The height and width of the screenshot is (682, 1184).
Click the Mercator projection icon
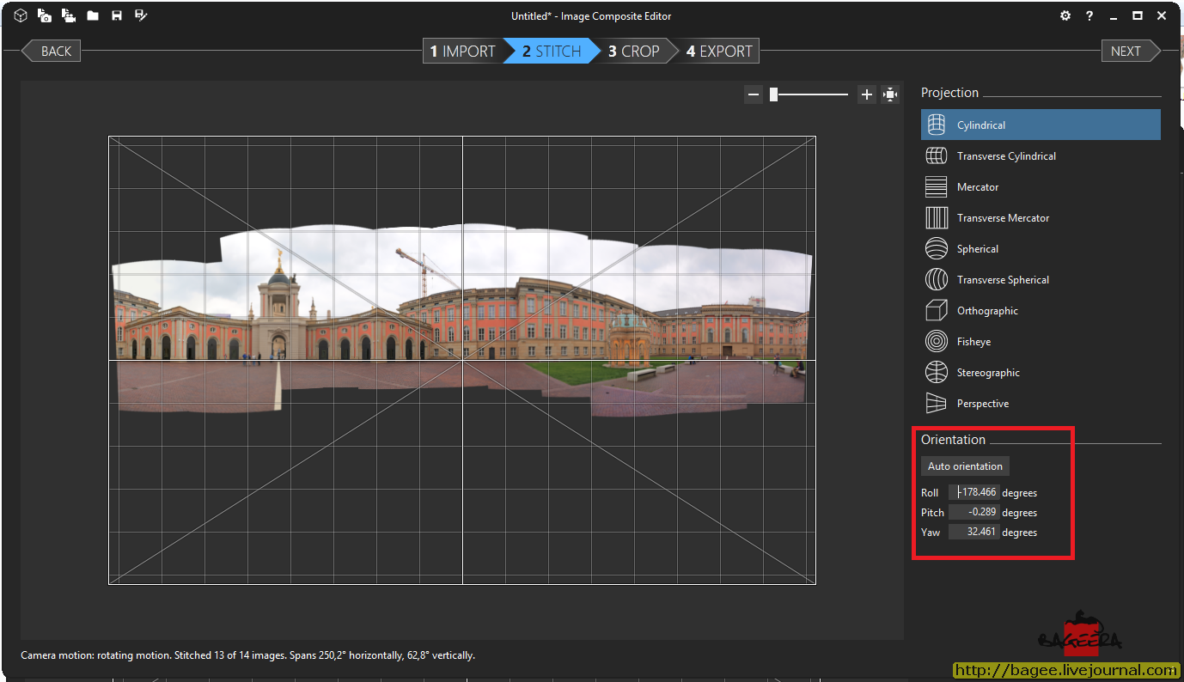[937, 186]
